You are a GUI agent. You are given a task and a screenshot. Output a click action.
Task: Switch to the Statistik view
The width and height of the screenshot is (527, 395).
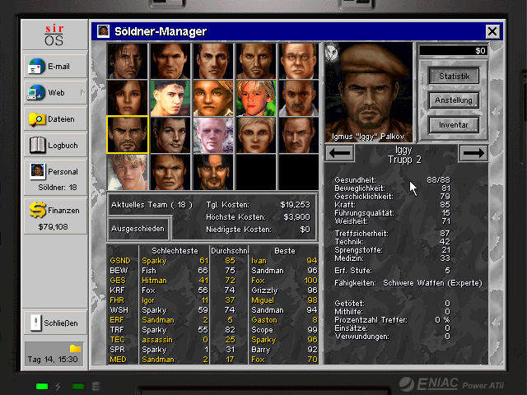point(454,77)
